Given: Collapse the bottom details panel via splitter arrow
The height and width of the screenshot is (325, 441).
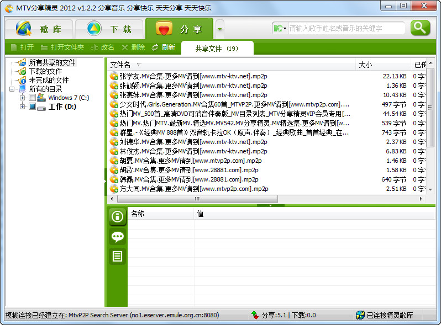Looking at the screenshot, I should [271, 205].
